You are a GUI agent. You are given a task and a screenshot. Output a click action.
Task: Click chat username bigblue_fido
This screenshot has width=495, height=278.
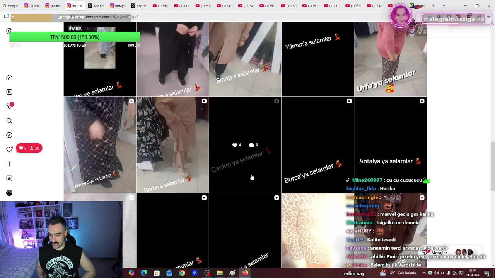[x=361, y=189]
